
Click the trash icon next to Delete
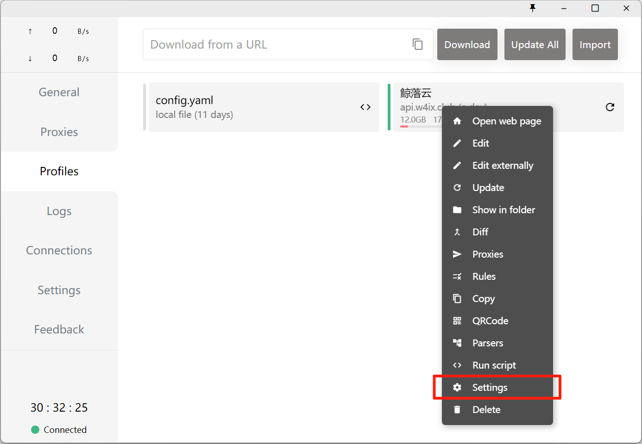(457, 410)
